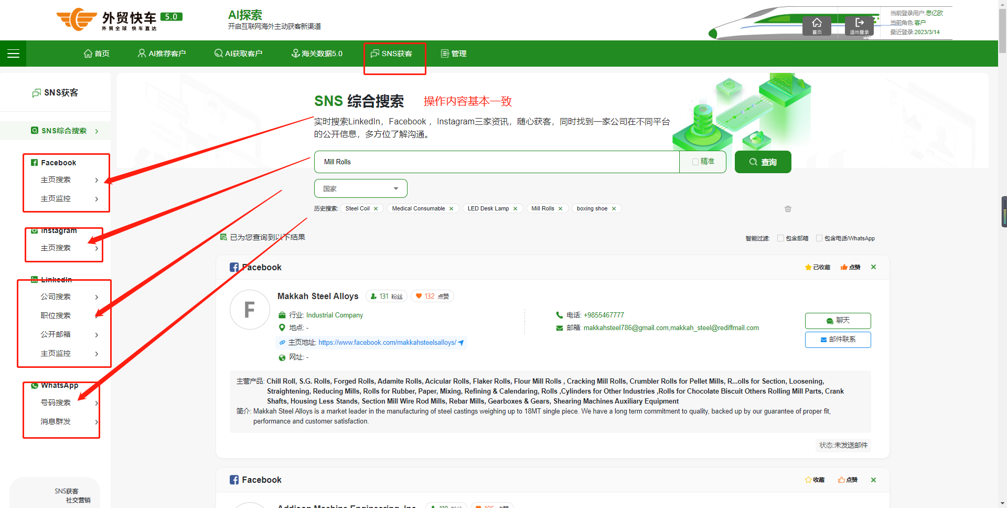1007x508 pixels.
Task: Select boxing shoe history search
Action: 592,209
